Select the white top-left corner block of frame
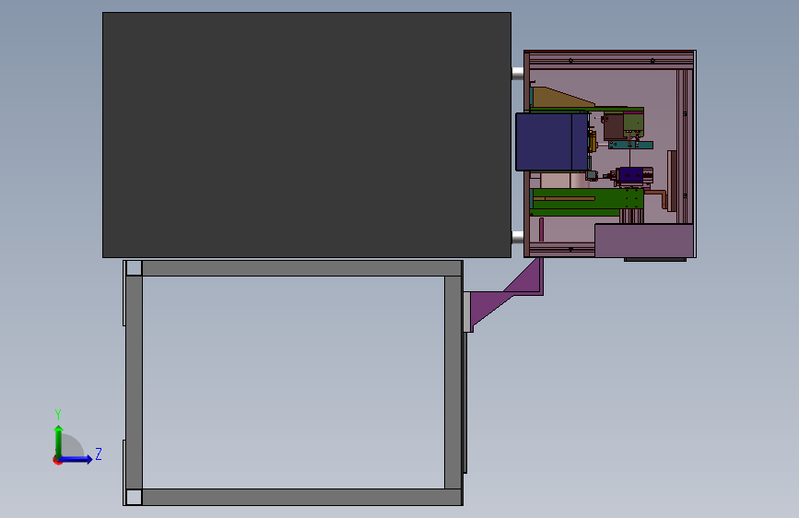 click(134, 268)
